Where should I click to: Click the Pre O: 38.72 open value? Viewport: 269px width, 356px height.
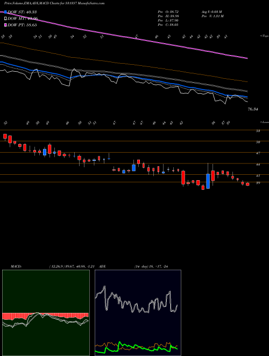coord(168,11)
